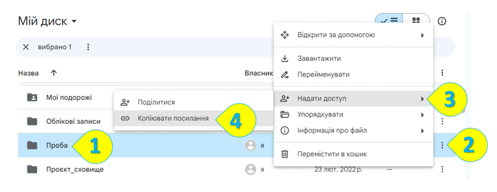Select the 'Мої подорожі' folder name
Screen dimensions: 497x192
point(69,97)
